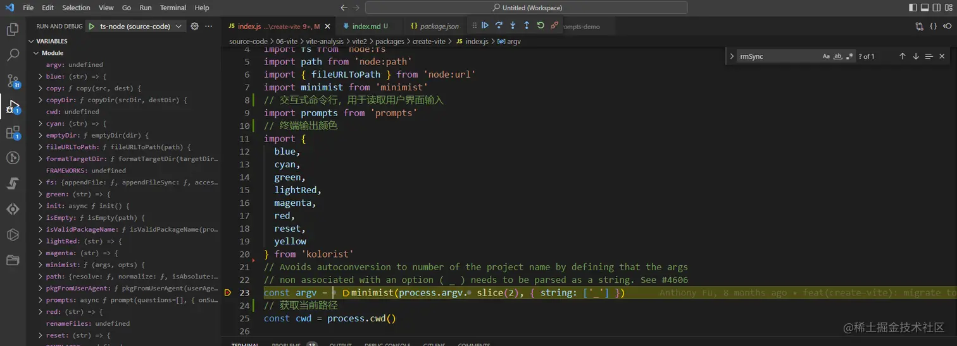Image resolution: width=957 pixels, height=346 pixels.
Task: Expand the copyDir variable
Action: 41,100
